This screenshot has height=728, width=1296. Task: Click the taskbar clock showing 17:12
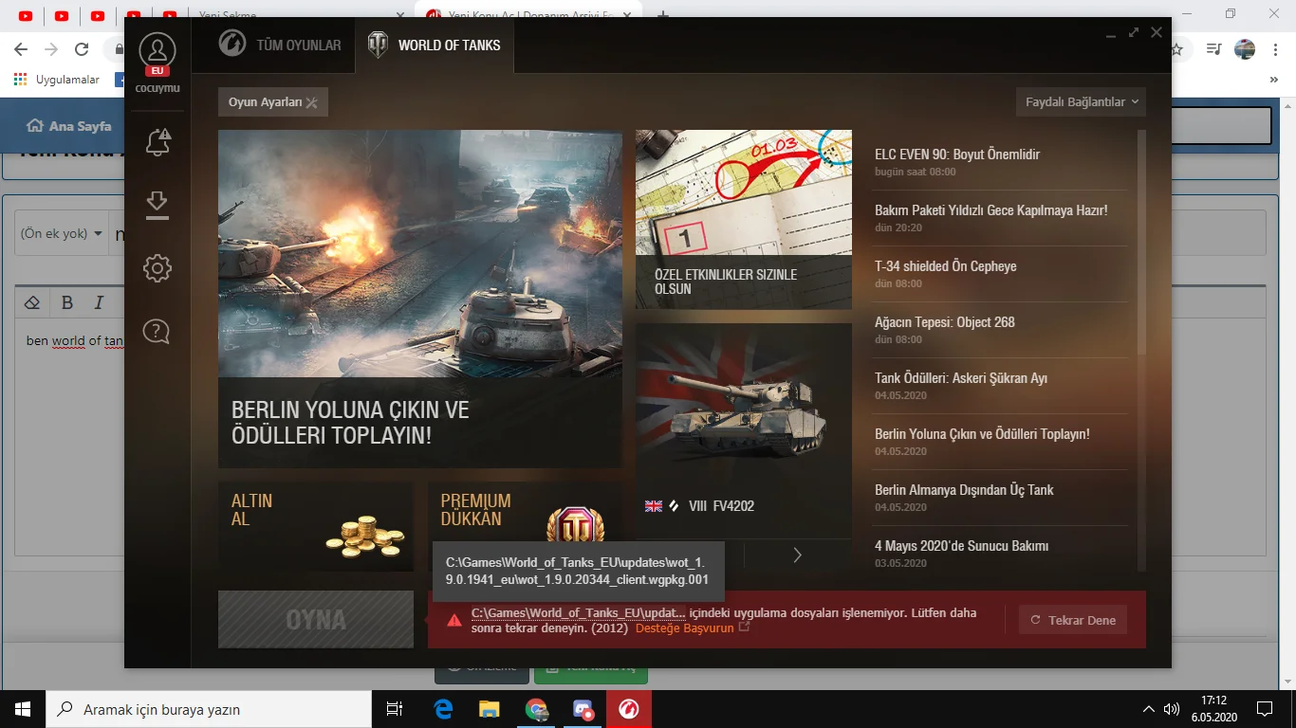[1213, 709]
